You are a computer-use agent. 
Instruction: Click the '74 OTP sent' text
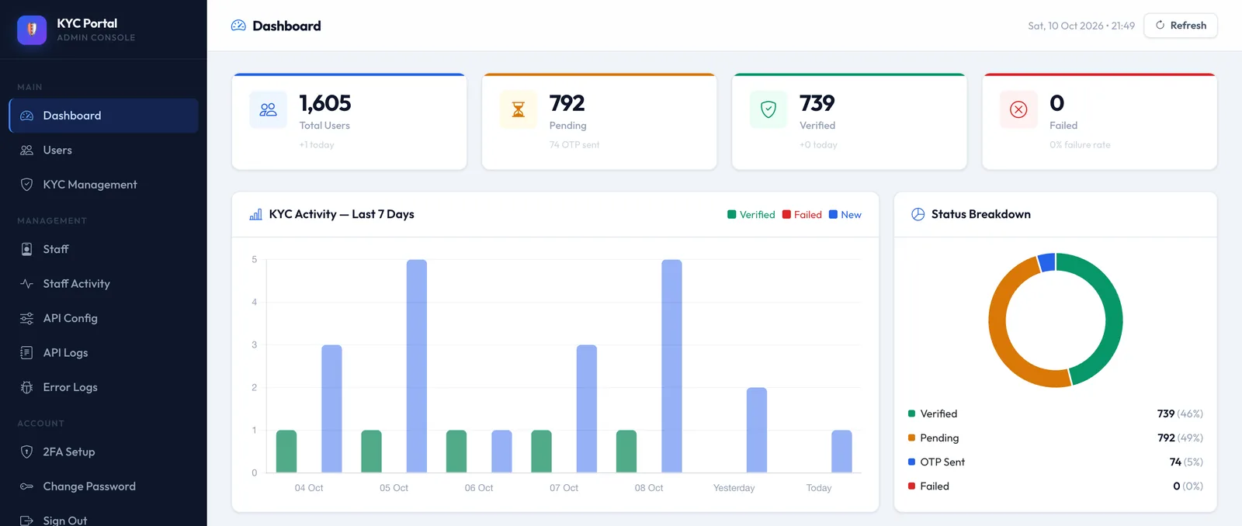pyautogui.click(x=574, y=145)
